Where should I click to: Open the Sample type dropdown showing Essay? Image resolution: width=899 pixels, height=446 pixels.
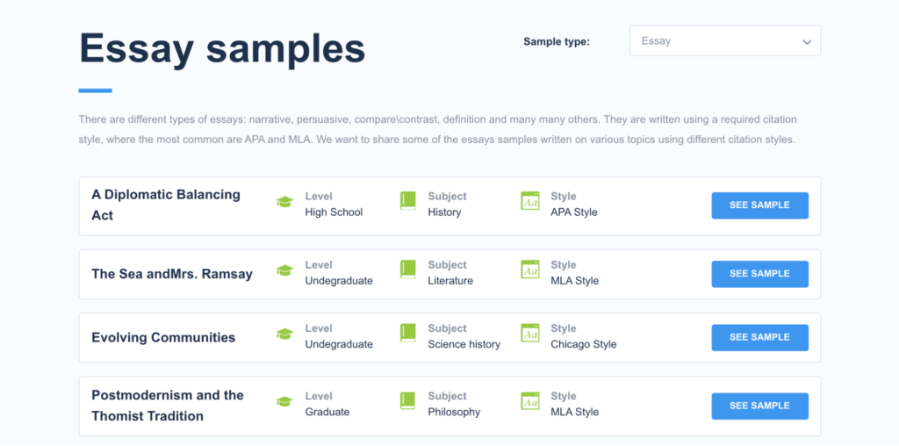725,40
